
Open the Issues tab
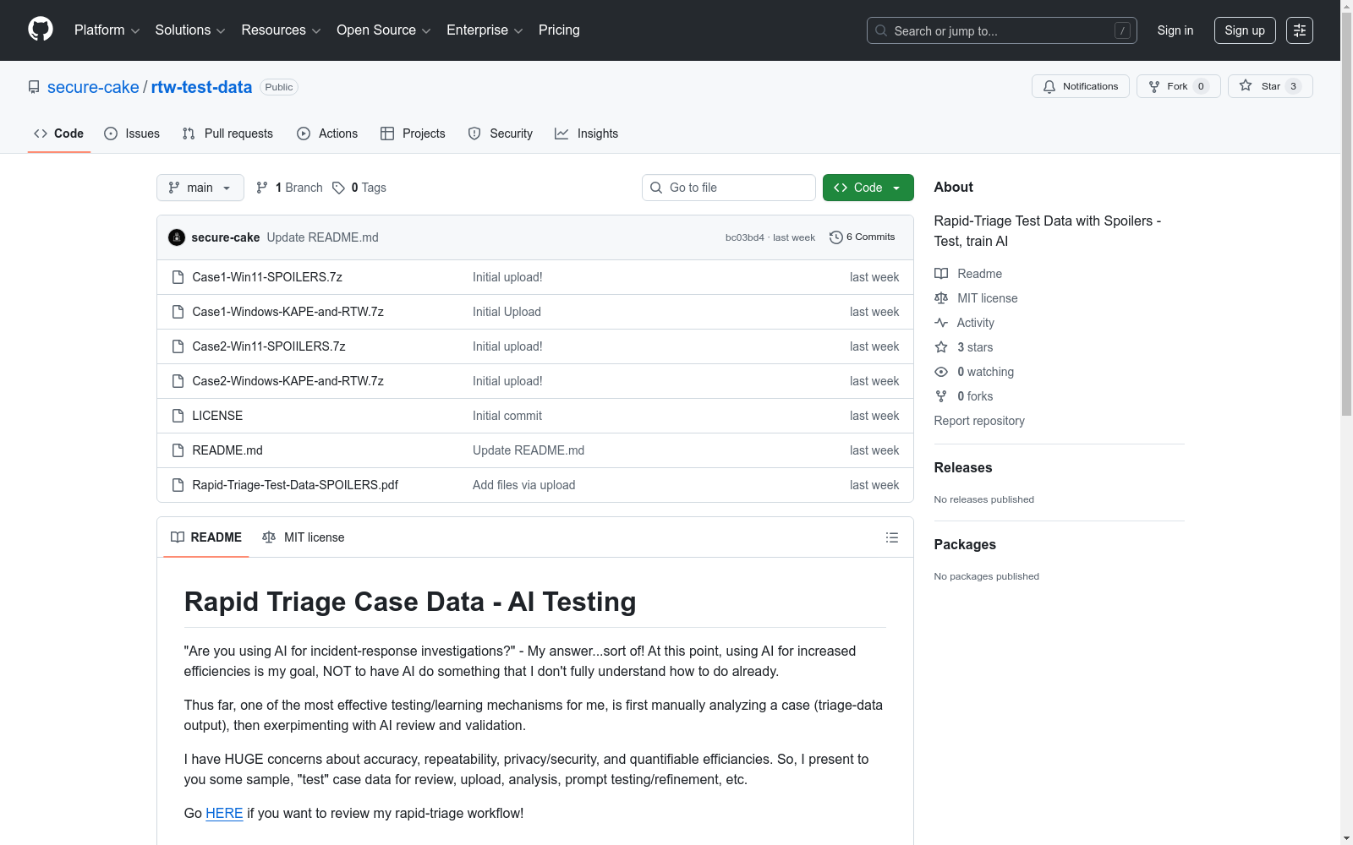pyautogui.click(x=132, y=134)
